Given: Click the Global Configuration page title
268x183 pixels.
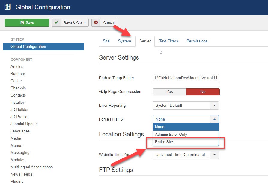Looking at the screenshot, I should tap(43, 7).
